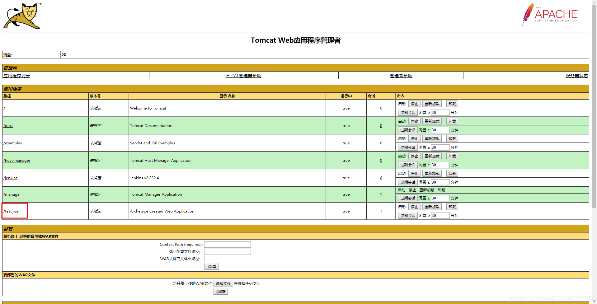This screenshot has height=304, width=597.
Task: Click the Apache Software Foundation logo
Action: tap(551, 15)
